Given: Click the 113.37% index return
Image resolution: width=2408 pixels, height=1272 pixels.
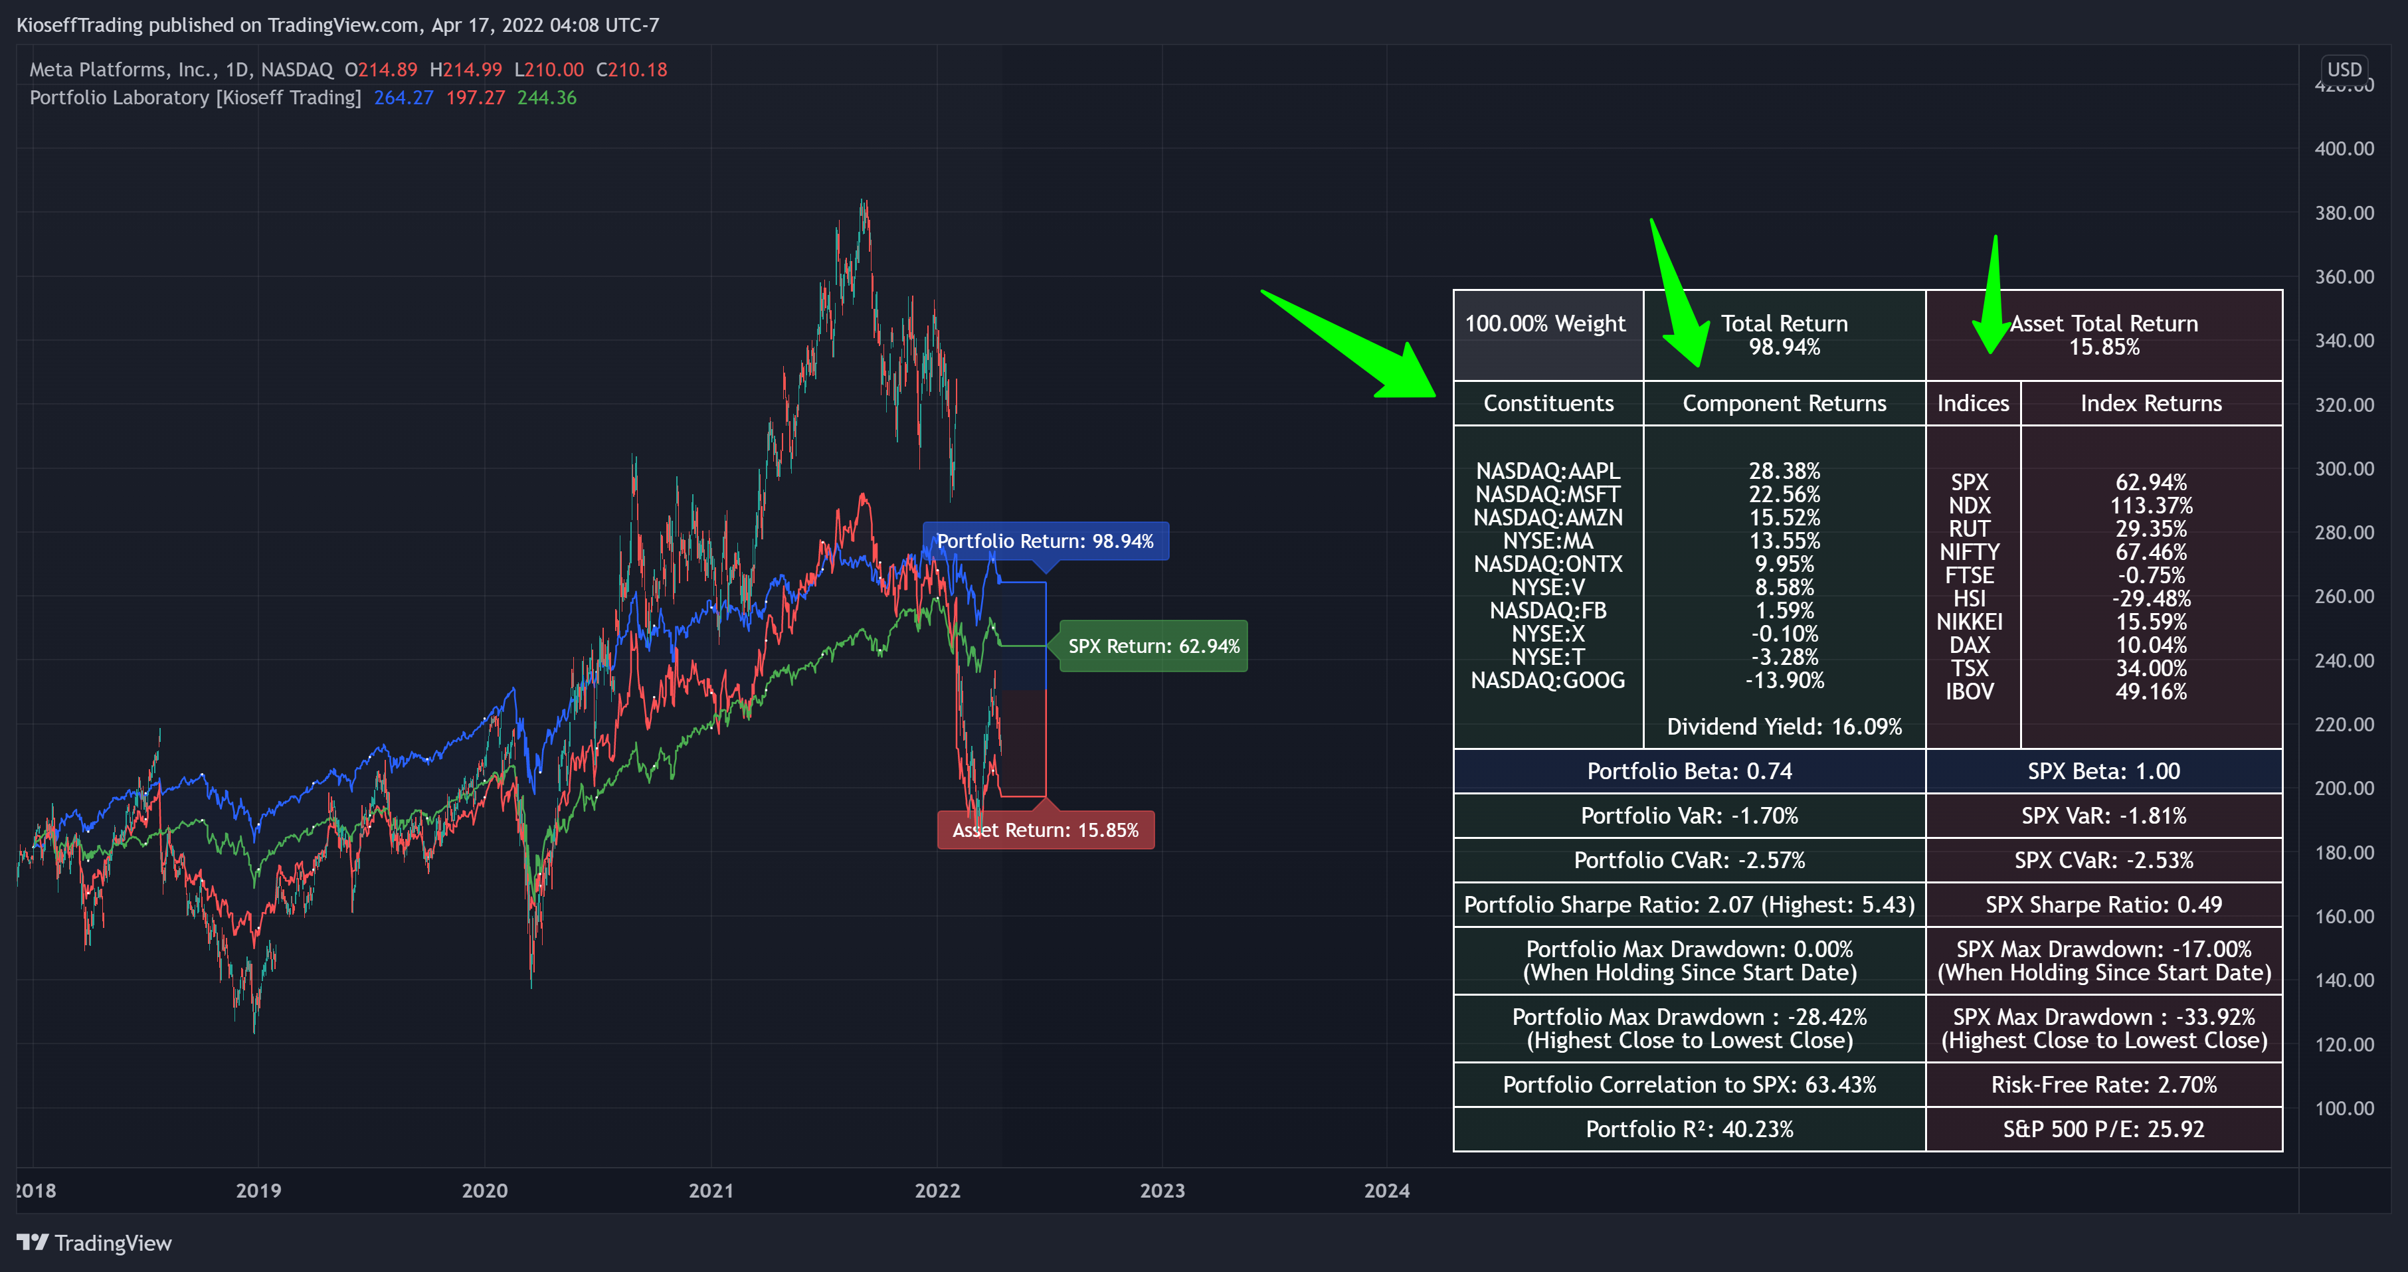Looking at the screenshot, I should point(2151,505).
